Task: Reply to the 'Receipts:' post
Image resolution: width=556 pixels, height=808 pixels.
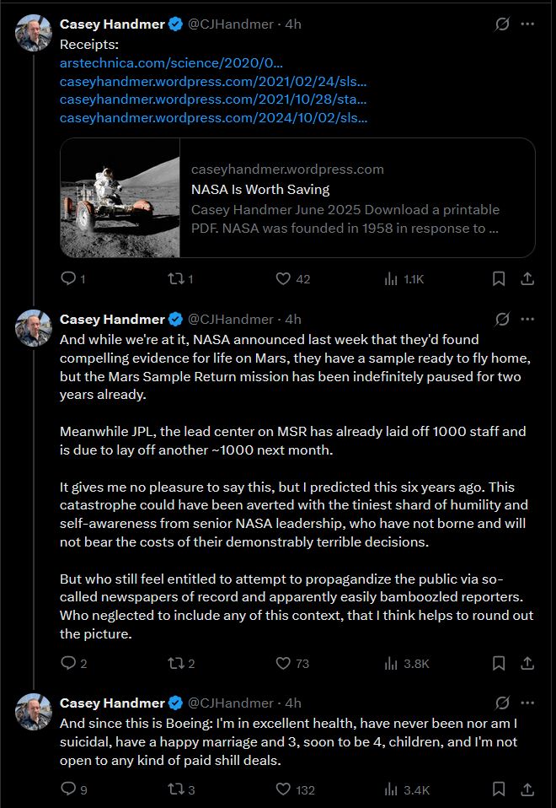Action: tap(68, 279)
